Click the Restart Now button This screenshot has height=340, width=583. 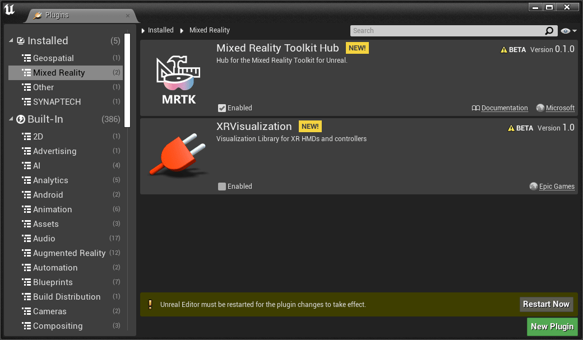pyautogui.click(x=546, y=304)
